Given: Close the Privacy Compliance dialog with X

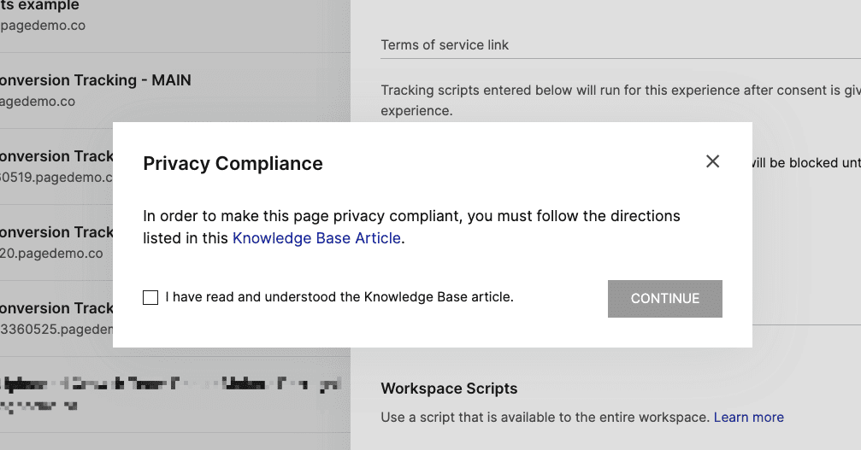Looking at the screenshot, I should pyautogui.click(x=712, y=161).
